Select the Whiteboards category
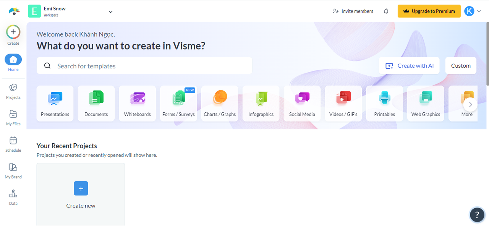The height and width of the screenshot is (227, 489). point(138,104)
